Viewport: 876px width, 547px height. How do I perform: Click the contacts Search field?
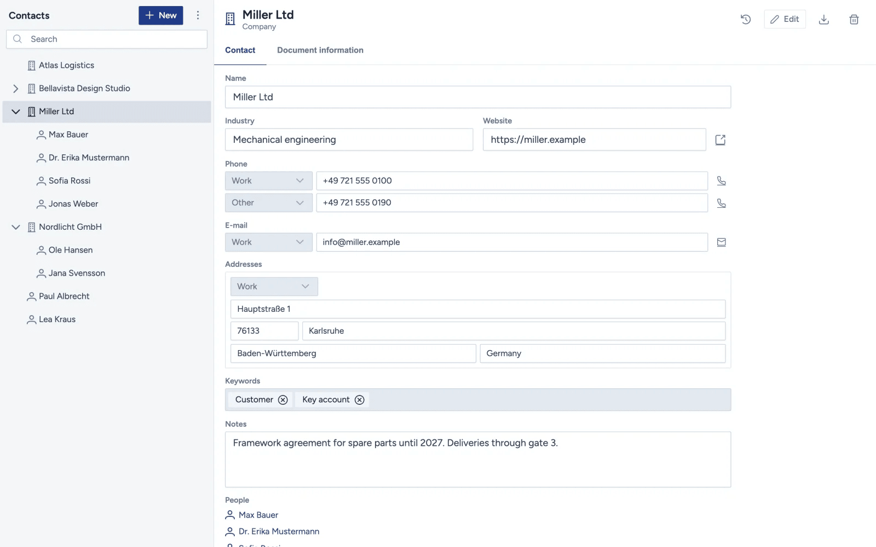click(x=107, y=39)
